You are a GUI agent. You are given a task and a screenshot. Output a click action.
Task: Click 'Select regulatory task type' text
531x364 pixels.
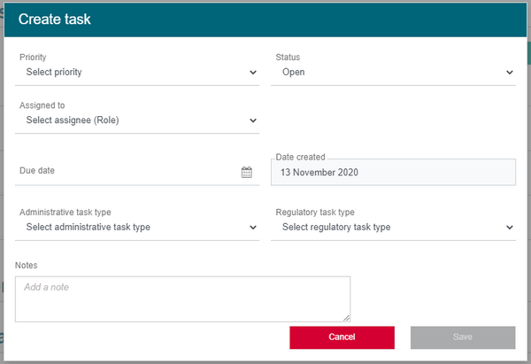(336, 228)
